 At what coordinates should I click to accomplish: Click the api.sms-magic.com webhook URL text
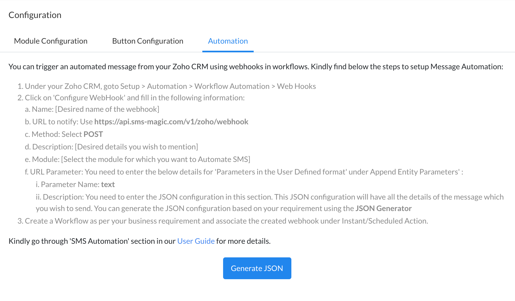coord(171,122)
